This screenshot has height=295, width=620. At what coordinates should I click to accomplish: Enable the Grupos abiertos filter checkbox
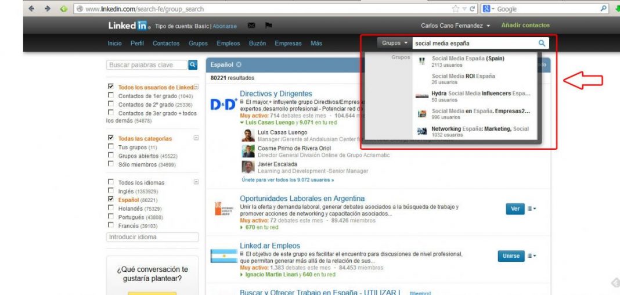[111, 156]
